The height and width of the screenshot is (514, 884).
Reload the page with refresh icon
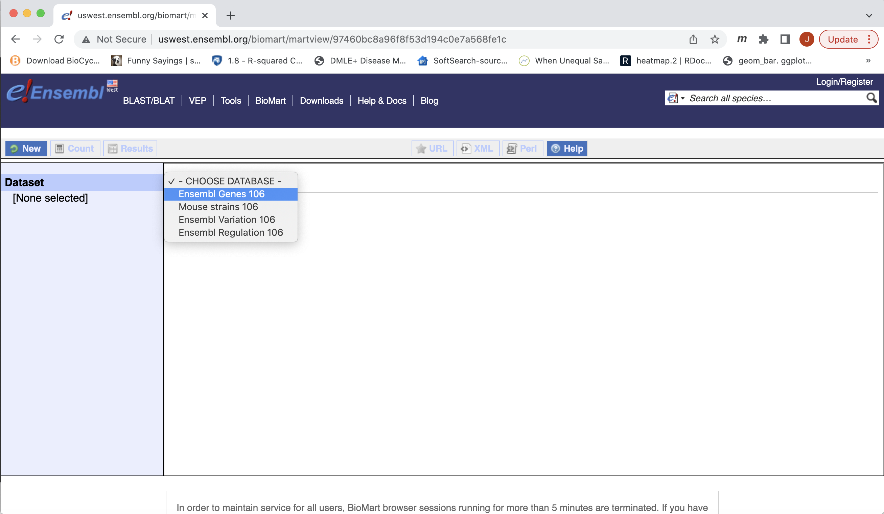click(59, 39)
